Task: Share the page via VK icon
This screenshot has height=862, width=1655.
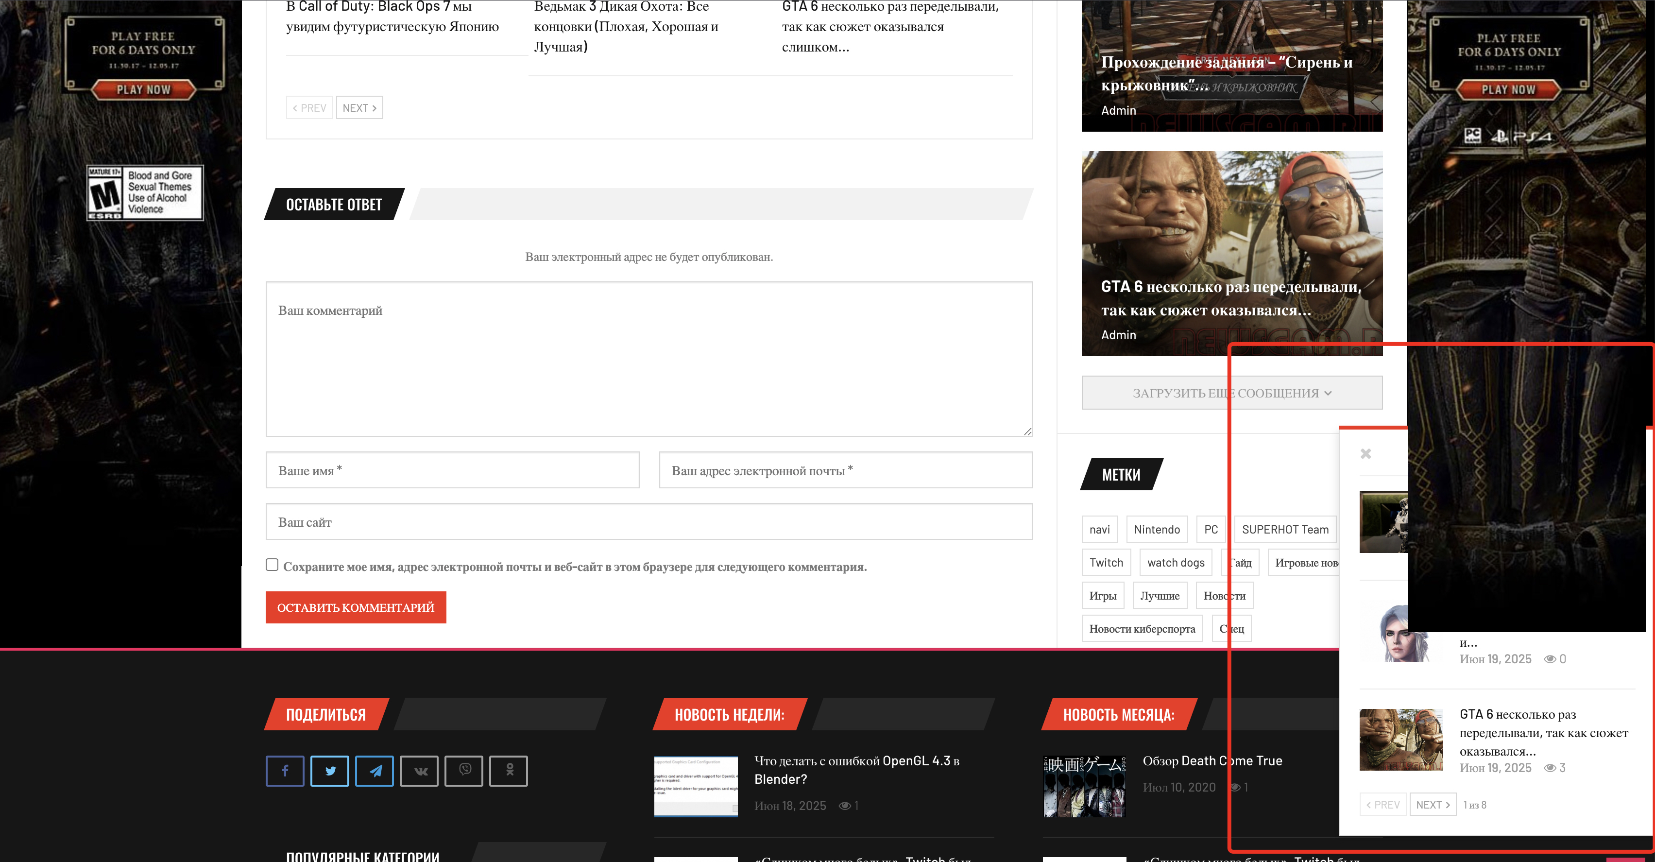Action: tap(419, 771)
